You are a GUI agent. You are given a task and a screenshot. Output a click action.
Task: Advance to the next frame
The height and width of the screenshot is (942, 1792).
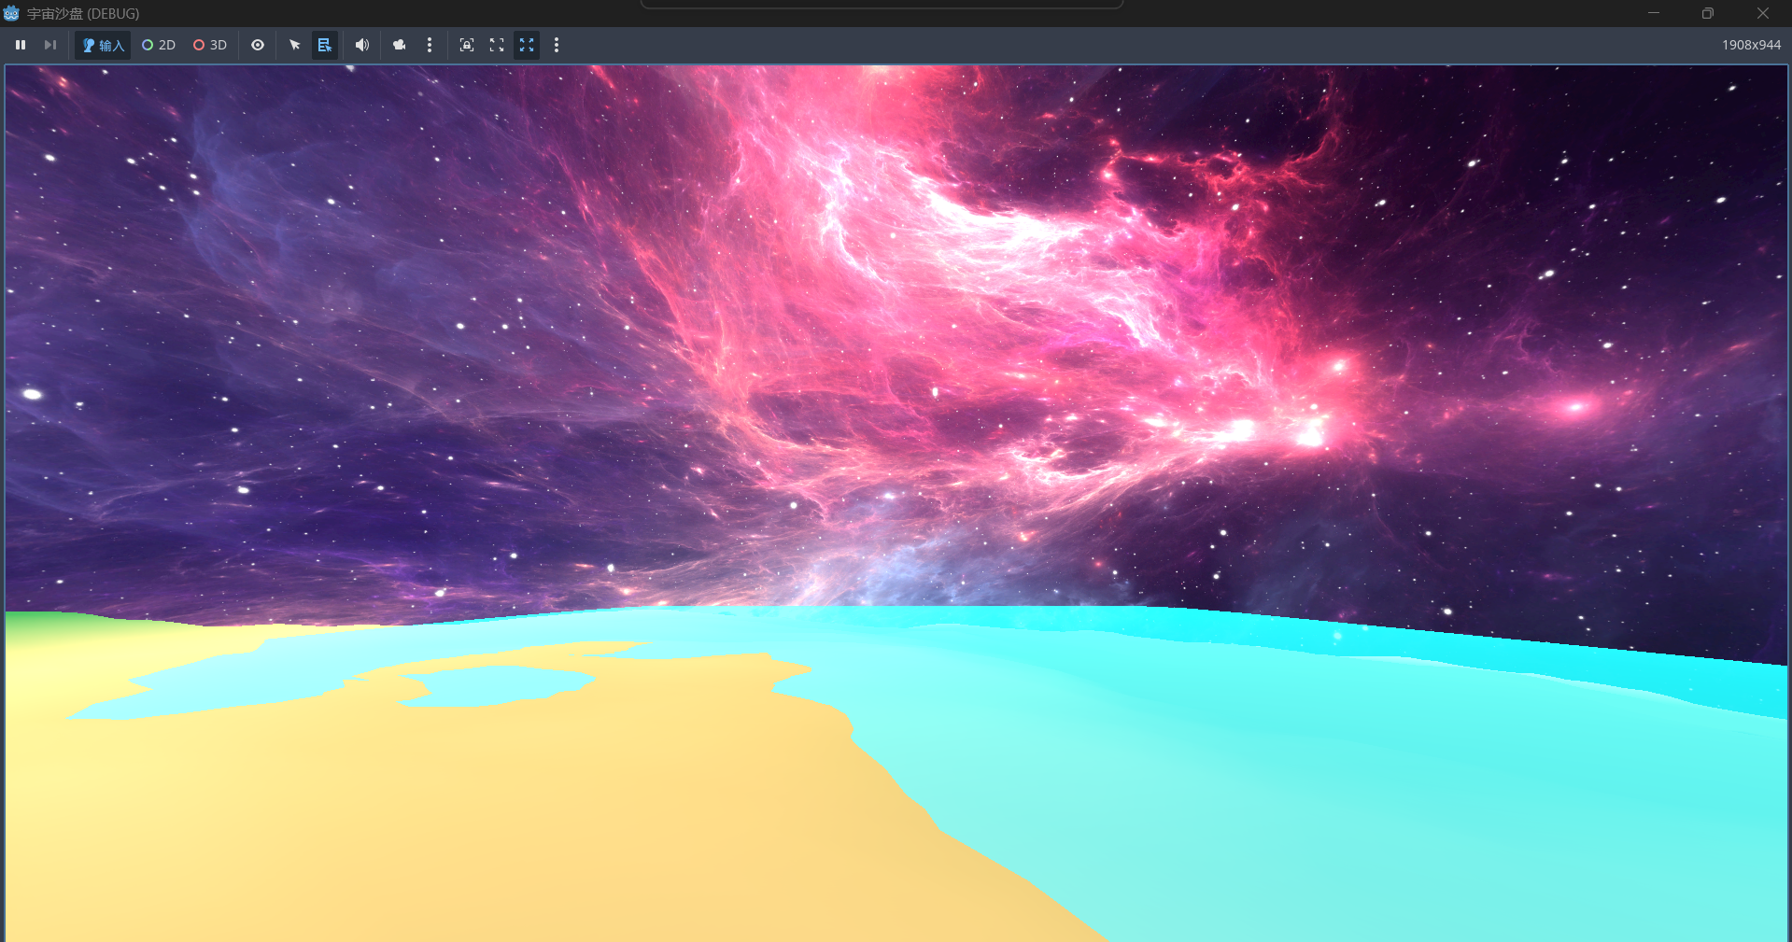point(50,45)
